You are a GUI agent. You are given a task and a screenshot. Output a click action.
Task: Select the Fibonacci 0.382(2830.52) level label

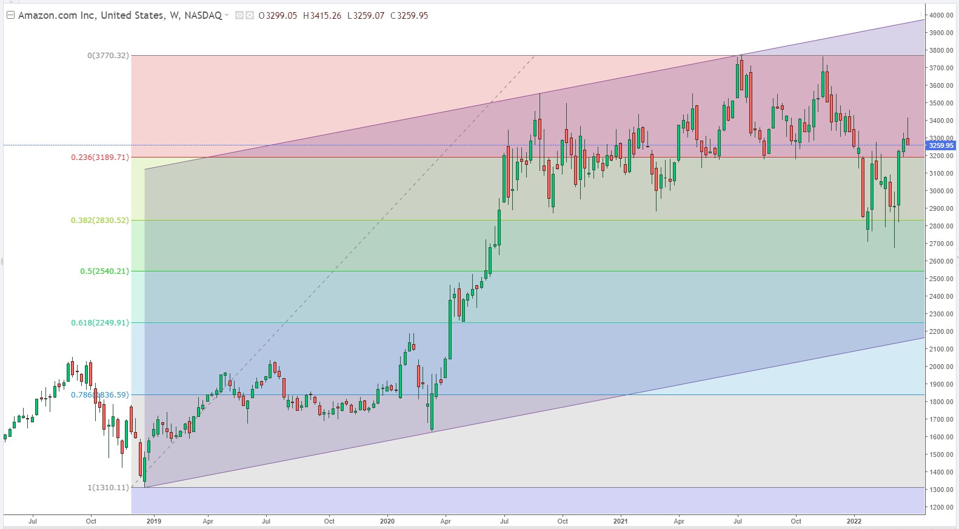coord(100,220)
